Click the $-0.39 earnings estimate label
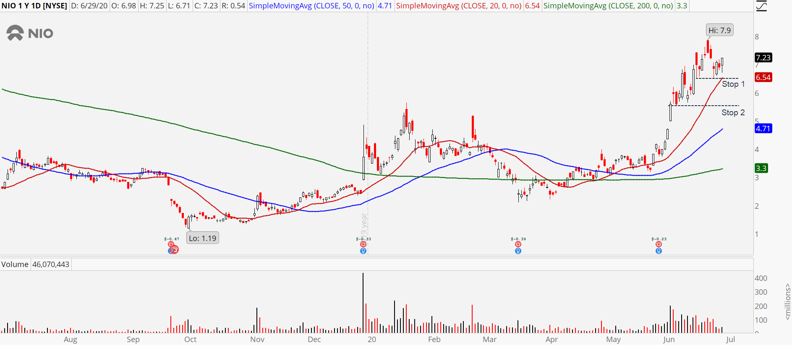The width and height of the screenshot is (792, 345). click(x=518, y=239)
